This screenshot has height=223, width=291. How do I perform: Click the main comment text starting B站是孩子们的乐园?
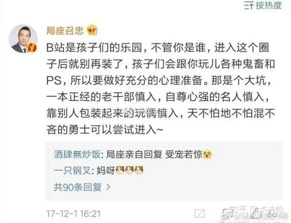[161, 89]
